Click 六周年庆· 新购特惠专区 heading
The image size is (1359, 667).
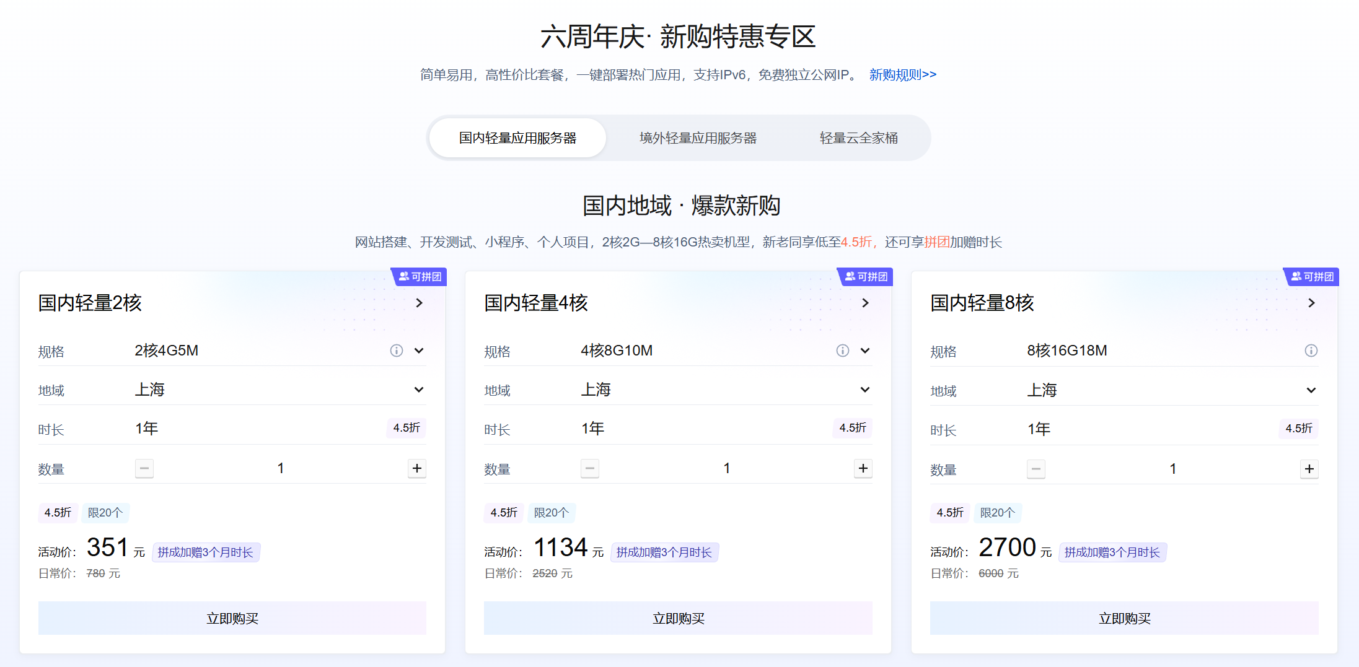tap(678, 37)
